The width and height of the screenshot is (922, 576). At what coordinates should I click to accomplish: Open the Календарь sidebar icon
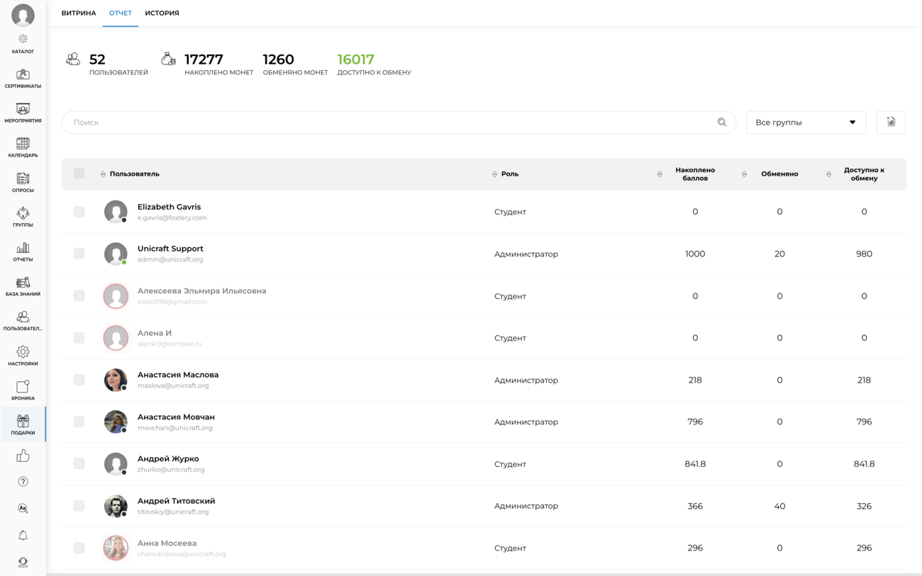click(x=23, y=148)
